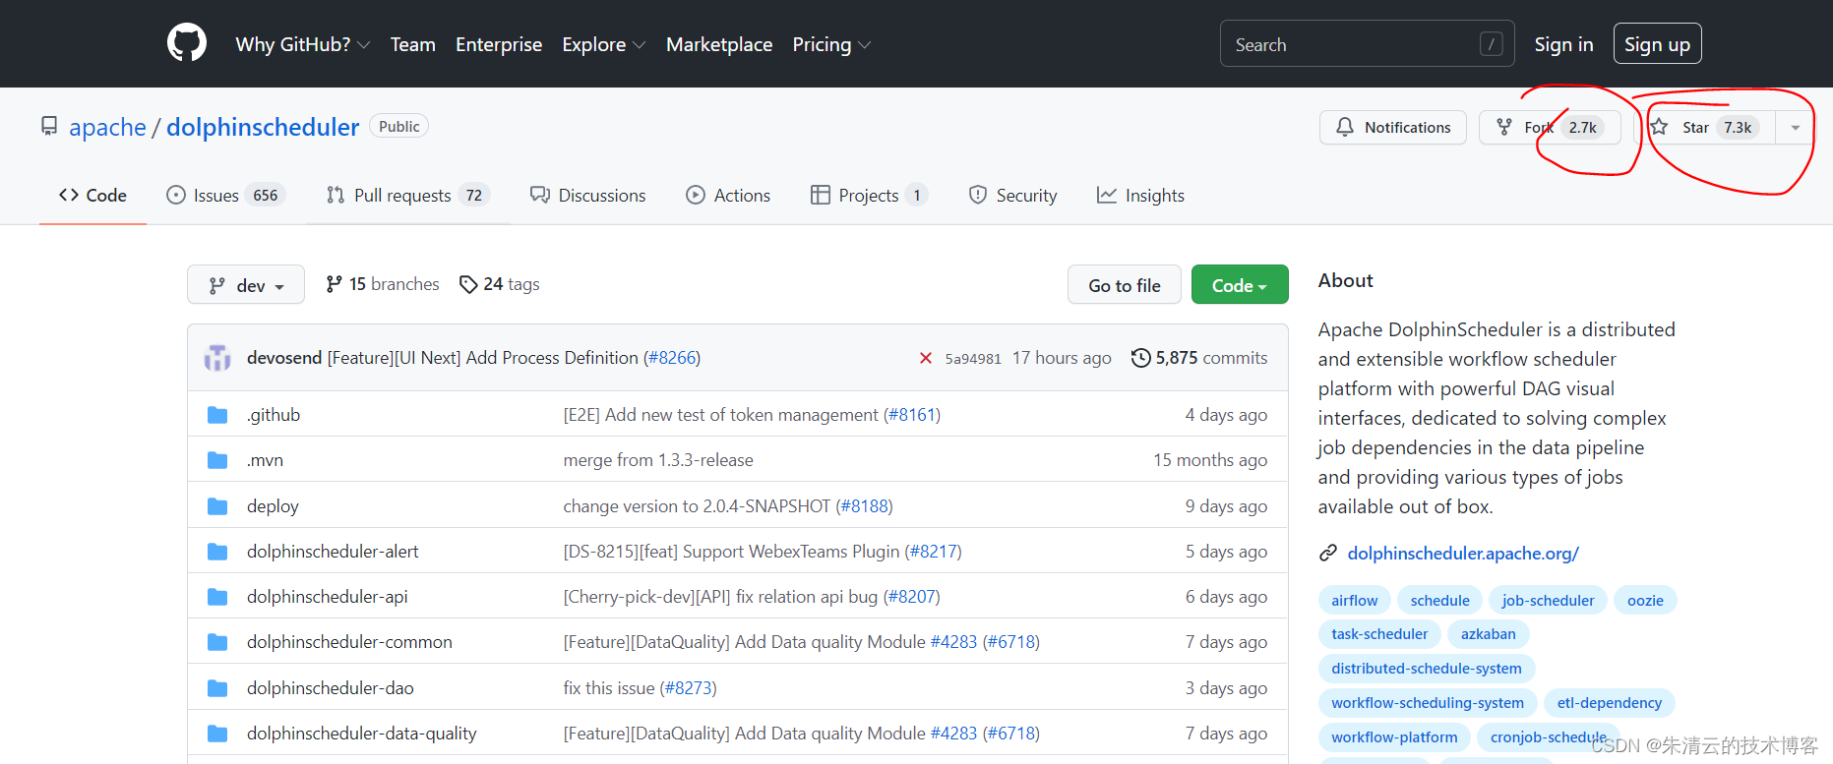Switch to the Actions tab
Viewport: 1833px width, 764px height.
coord(728,196)
